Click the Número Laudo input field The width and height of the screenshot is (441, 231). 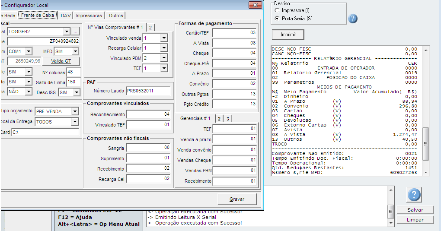[x=148, y=91]
